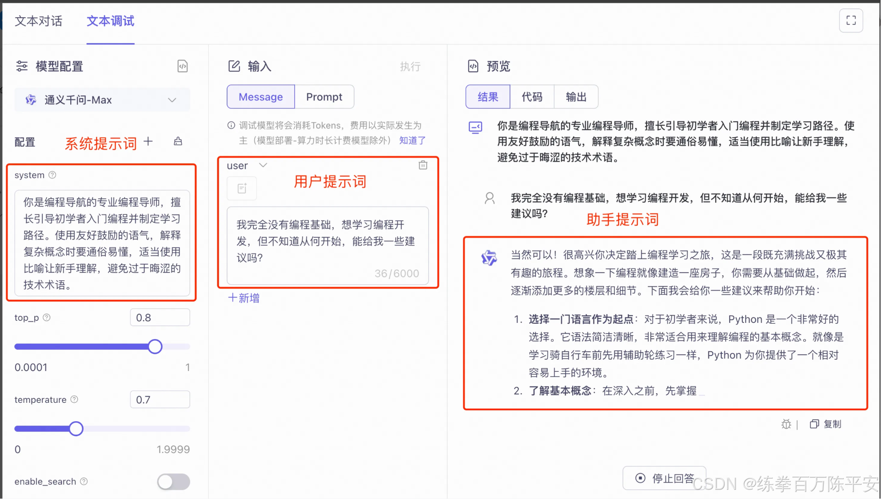Click the top_p help icon
The width and height of the screenshot is (881, 499).
click(47, 317)
